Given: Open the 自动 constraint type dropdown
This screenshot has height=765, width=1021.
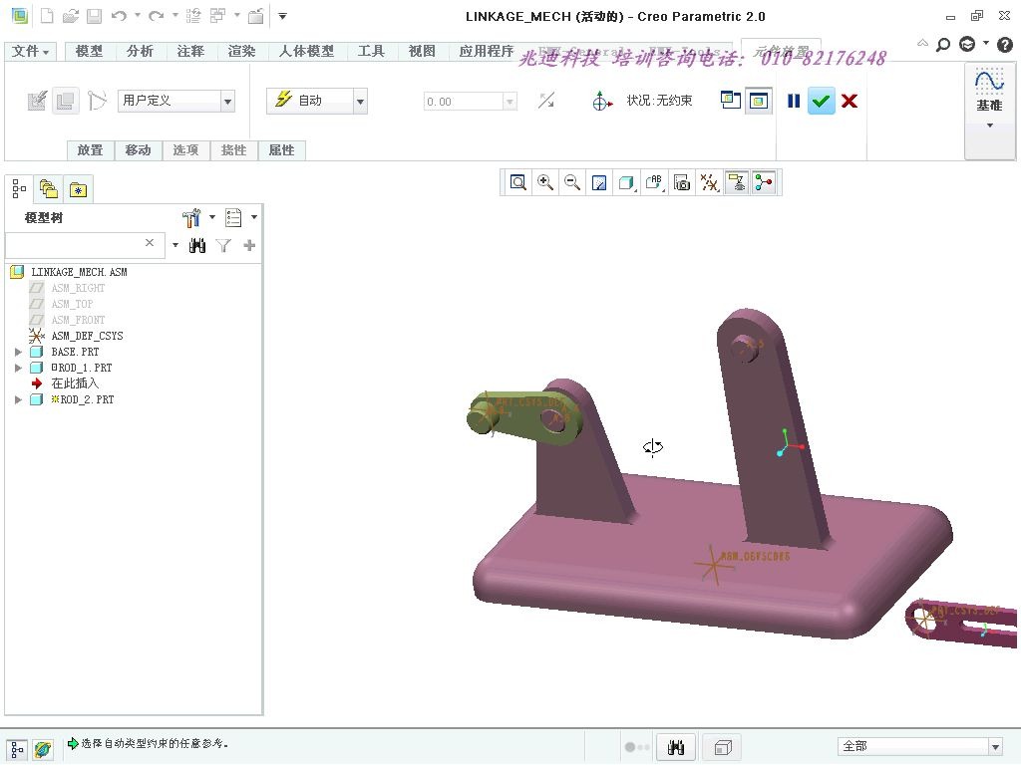Looking at the screenshot, I should [360, 101].
